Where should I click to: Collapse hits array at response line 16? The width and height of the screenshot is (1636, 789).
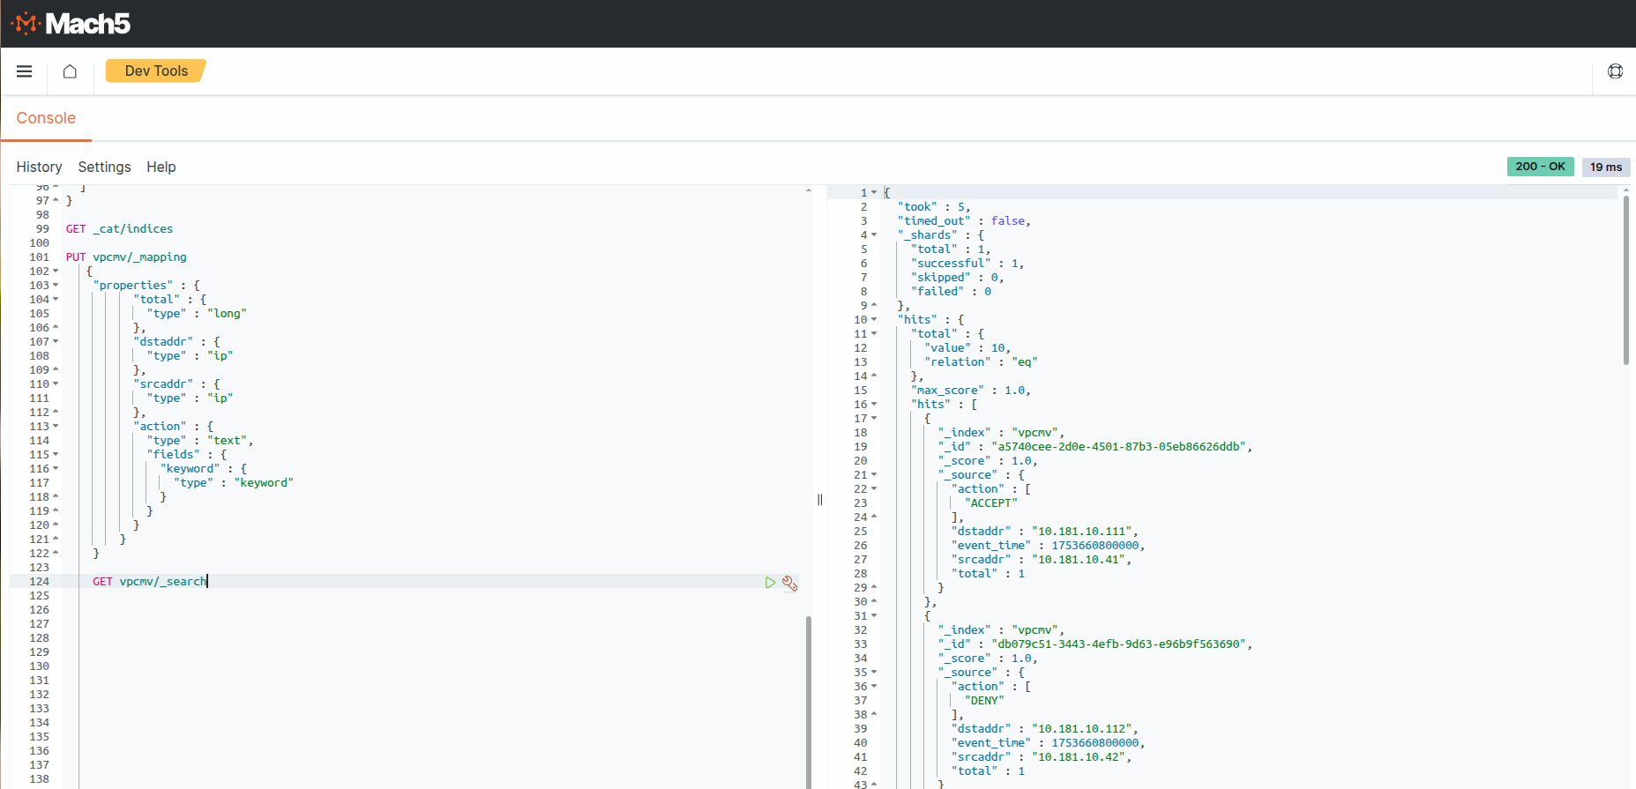click(874, 405)
